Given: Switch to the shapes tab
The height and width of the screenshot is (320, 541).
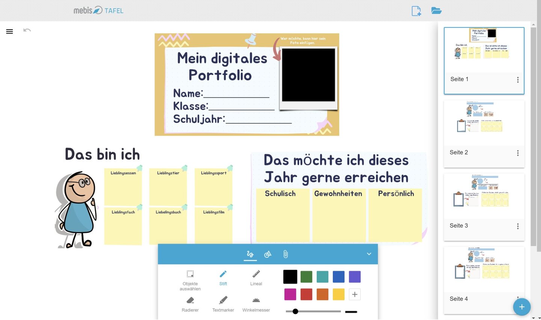Looking at the screenshot, I should [268, 254].
